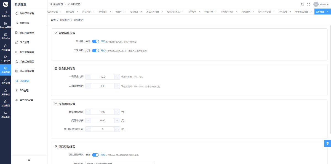The height and width of the screenshot is (164, 331).
Task: Open 商城装修 in the submenu
Action: point(29,23)
